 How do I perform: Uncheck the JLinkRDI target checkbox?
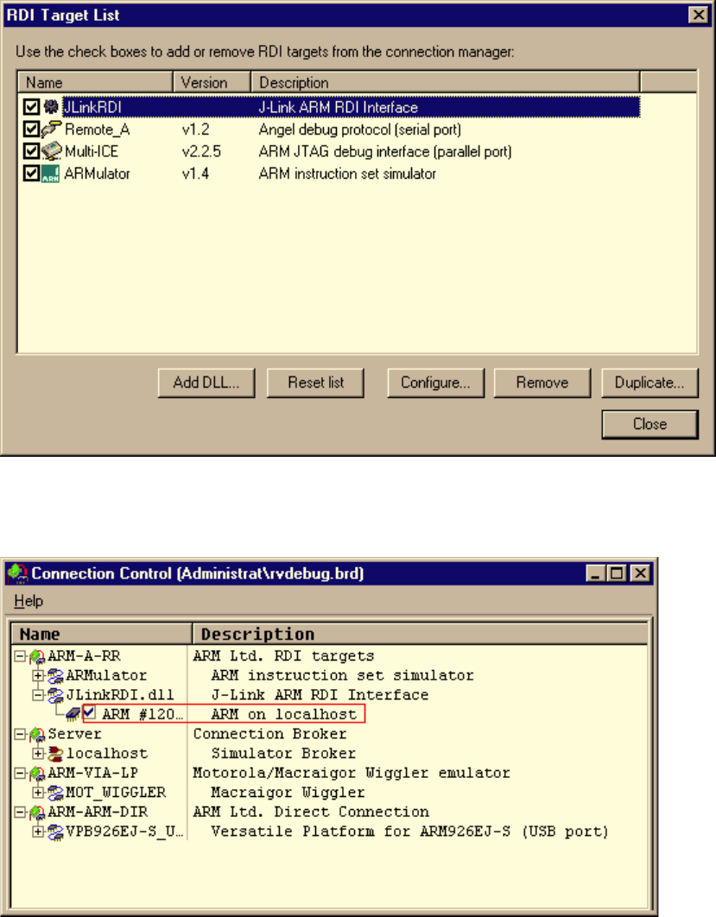click(x=31, y=106)
